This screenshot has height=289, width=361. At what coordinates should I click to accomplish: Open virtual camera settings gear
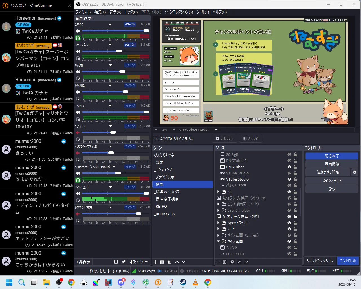[355, 172]
